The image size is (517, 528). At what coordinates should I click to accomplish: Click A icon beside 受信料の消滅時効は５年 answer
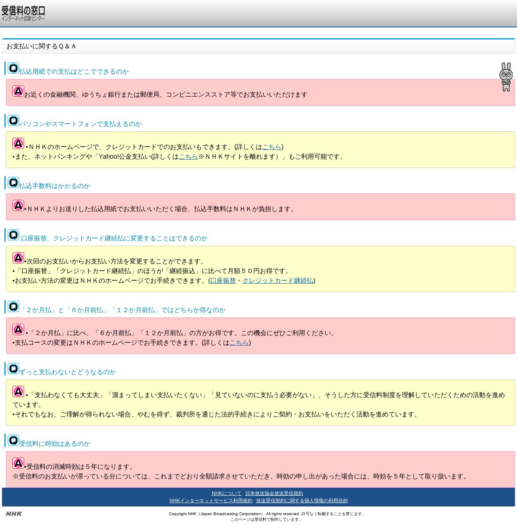18,463
